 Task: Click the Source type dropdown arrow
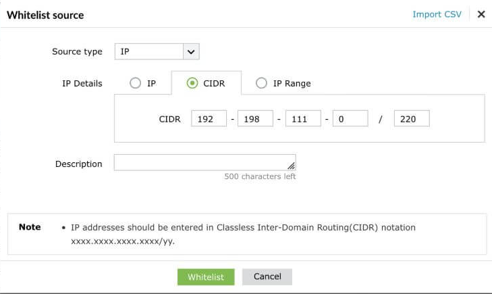click(191, 51)
